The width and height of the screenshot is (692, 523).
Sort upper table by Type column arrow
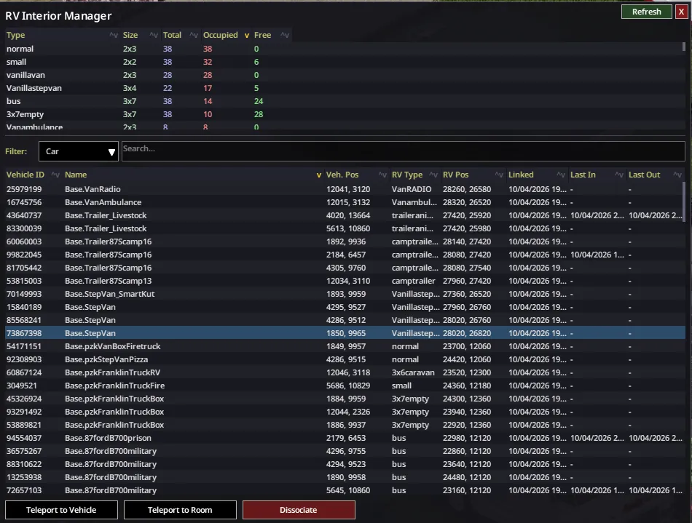click(x=113, y=35)
